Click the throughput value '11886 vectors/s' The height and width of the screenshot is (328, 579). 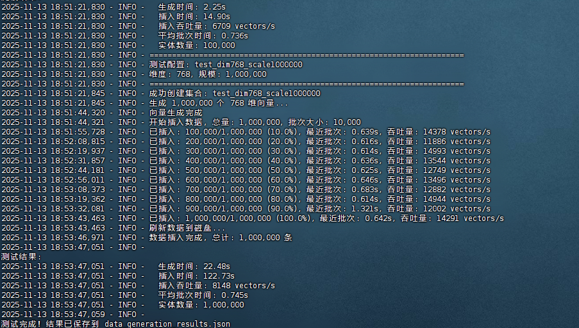pos(457,142)
